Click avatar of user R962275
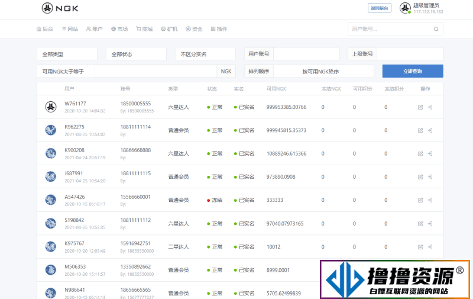The height and width of the screenshot is (299, 473). [x=51, y=130]
